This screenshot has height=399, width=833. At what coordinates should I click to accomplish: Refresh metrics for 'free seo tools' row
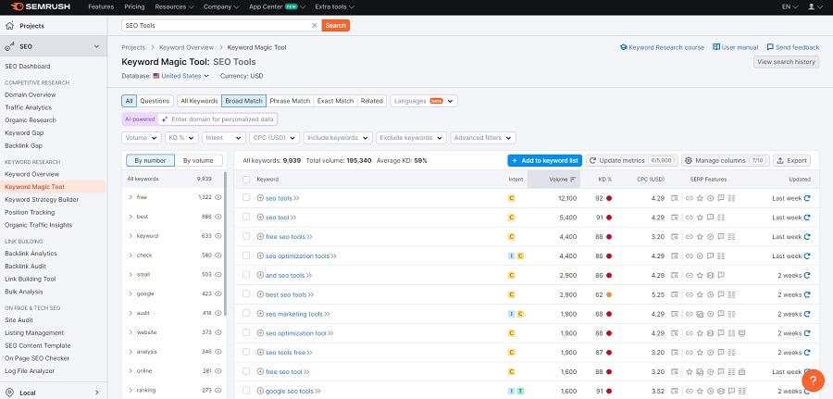[x=807, y=236]
